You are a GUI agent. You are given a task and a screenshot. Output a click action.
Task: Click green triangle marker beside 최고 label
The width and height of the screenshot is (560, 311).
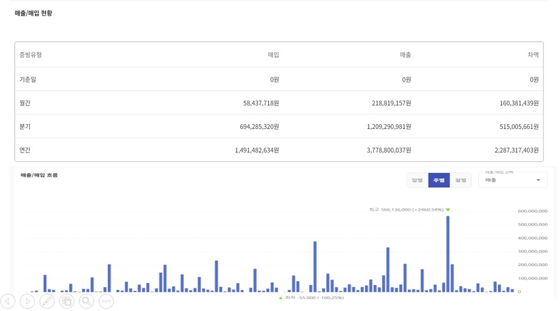tap(448, 210)
